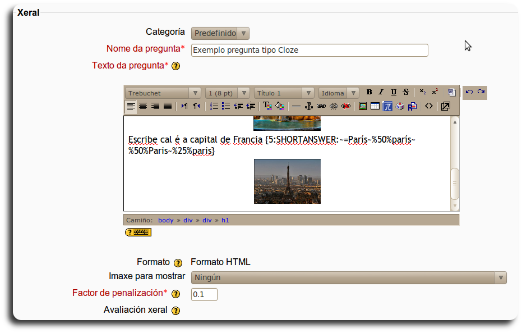522x333 pixels.
Task: Insert image using the picture icon
Action: click(x=363, y=106)
